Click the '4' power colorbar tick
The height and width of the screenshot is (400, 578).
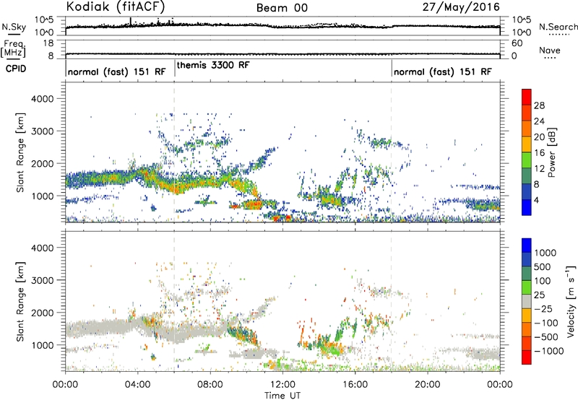536,200
